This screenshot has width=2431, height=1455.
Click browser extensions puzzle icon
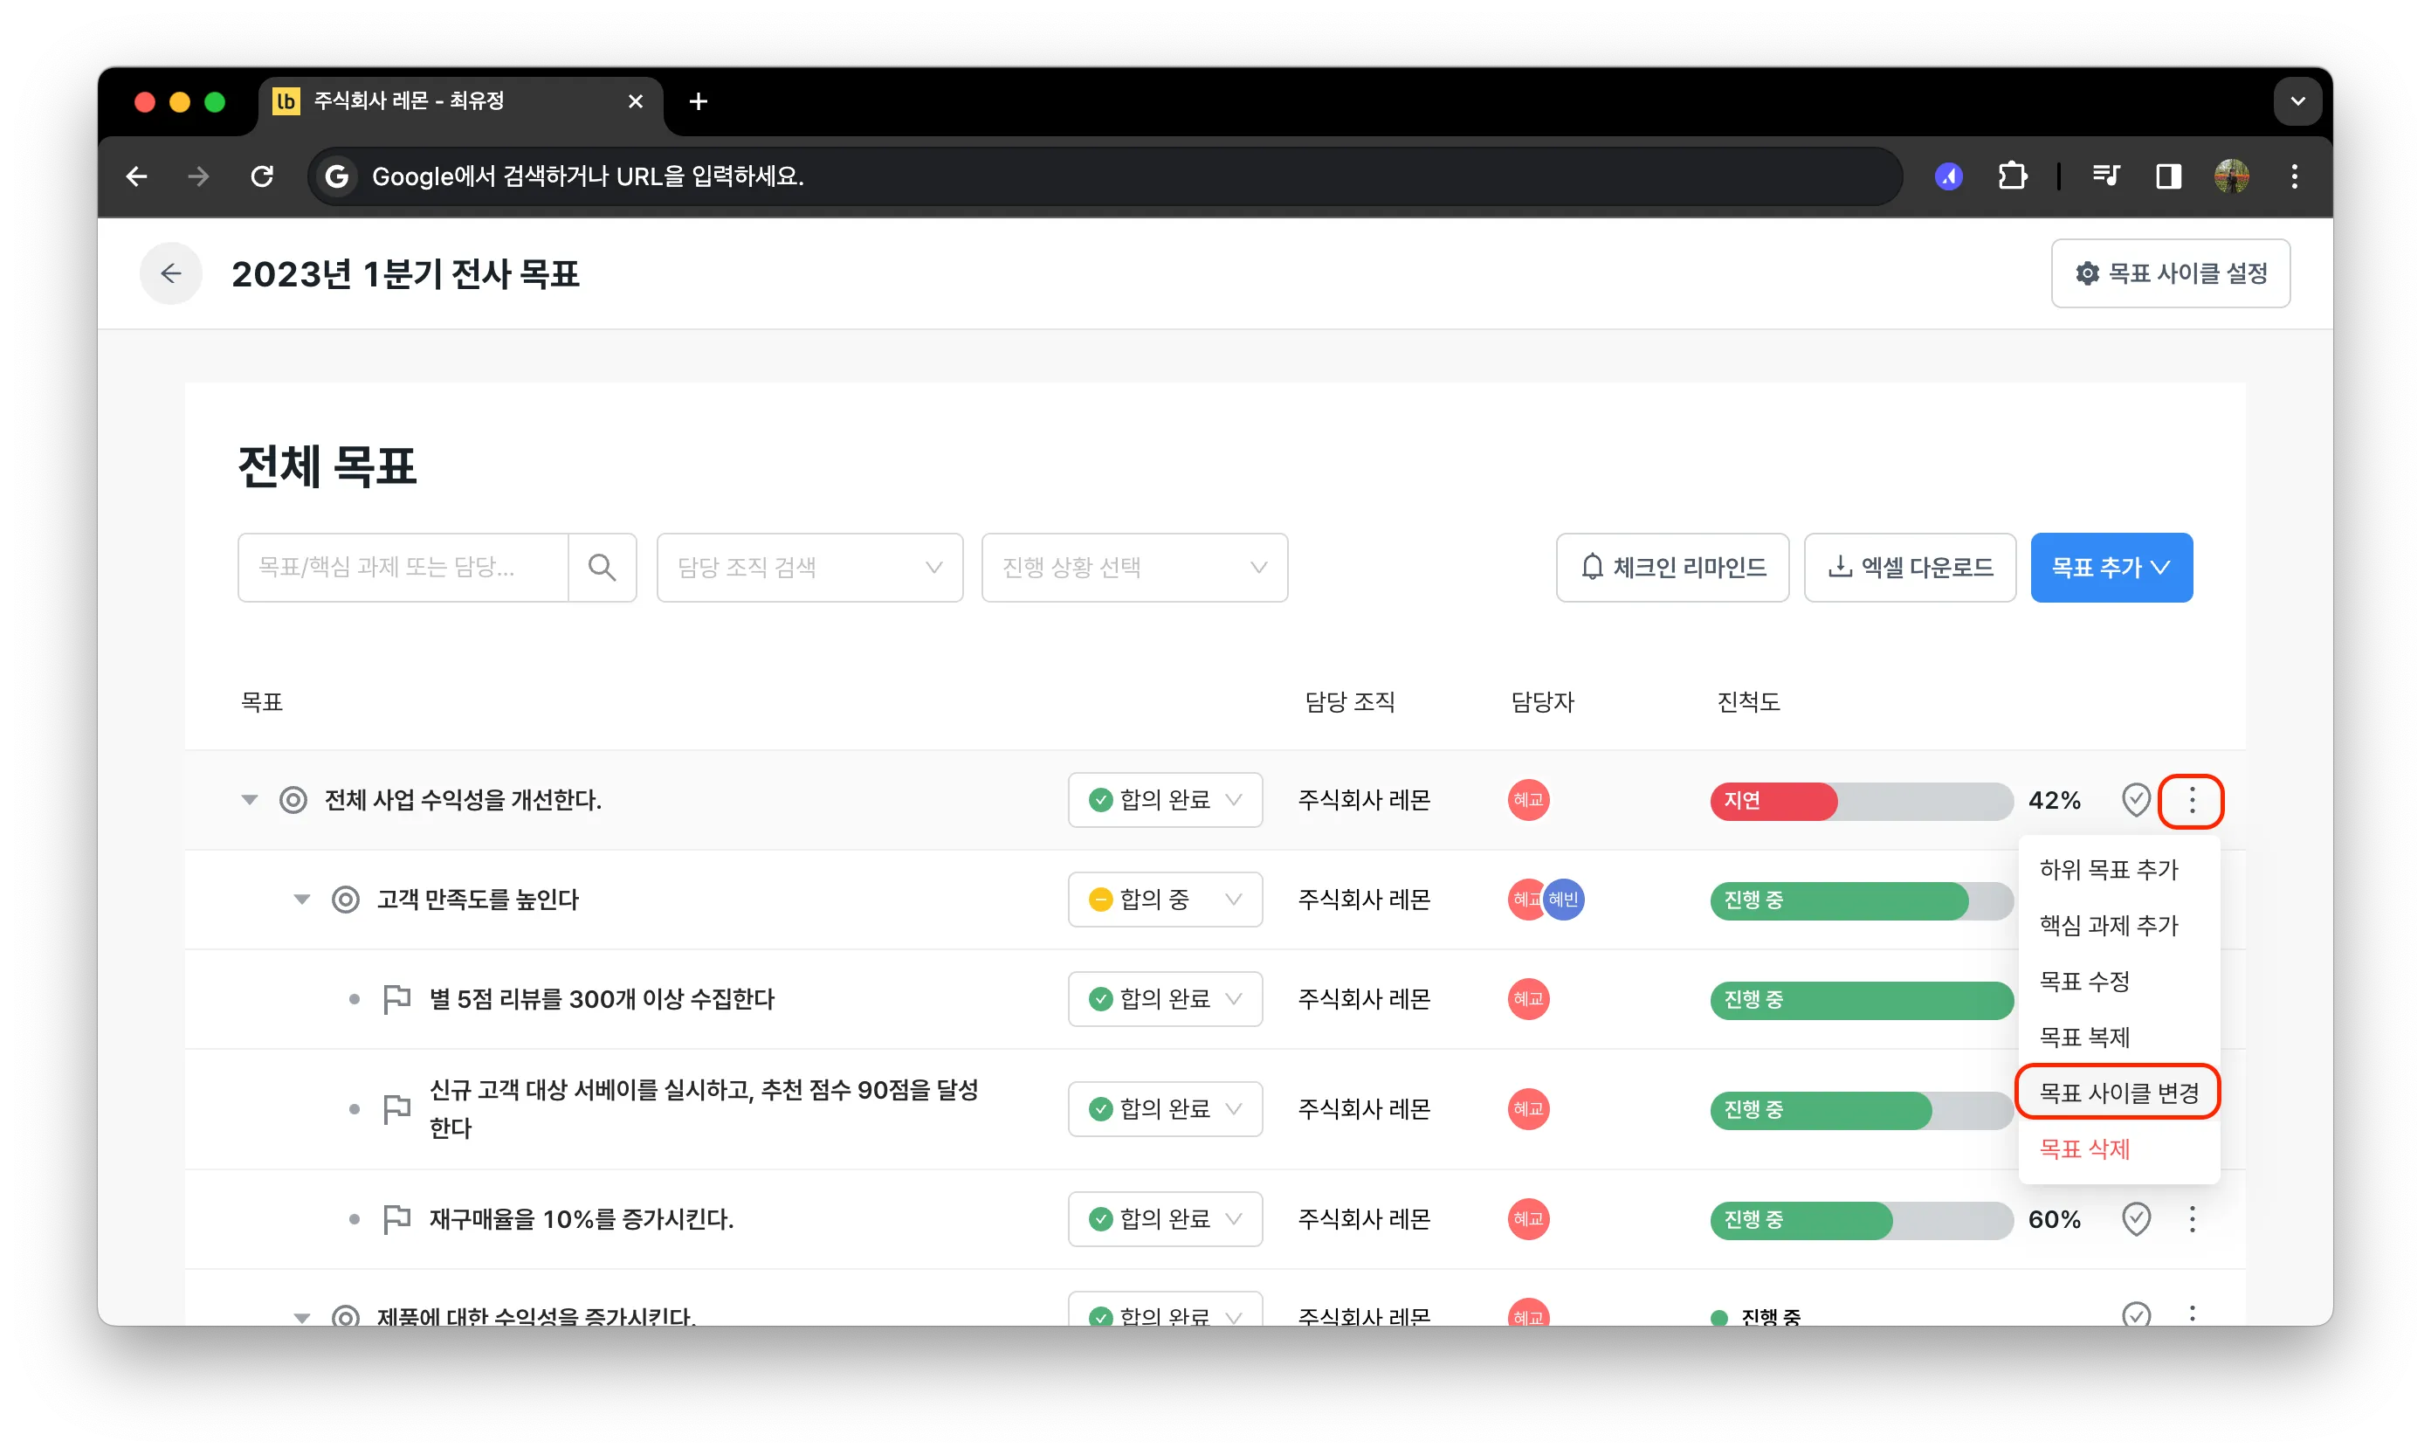2012,176
